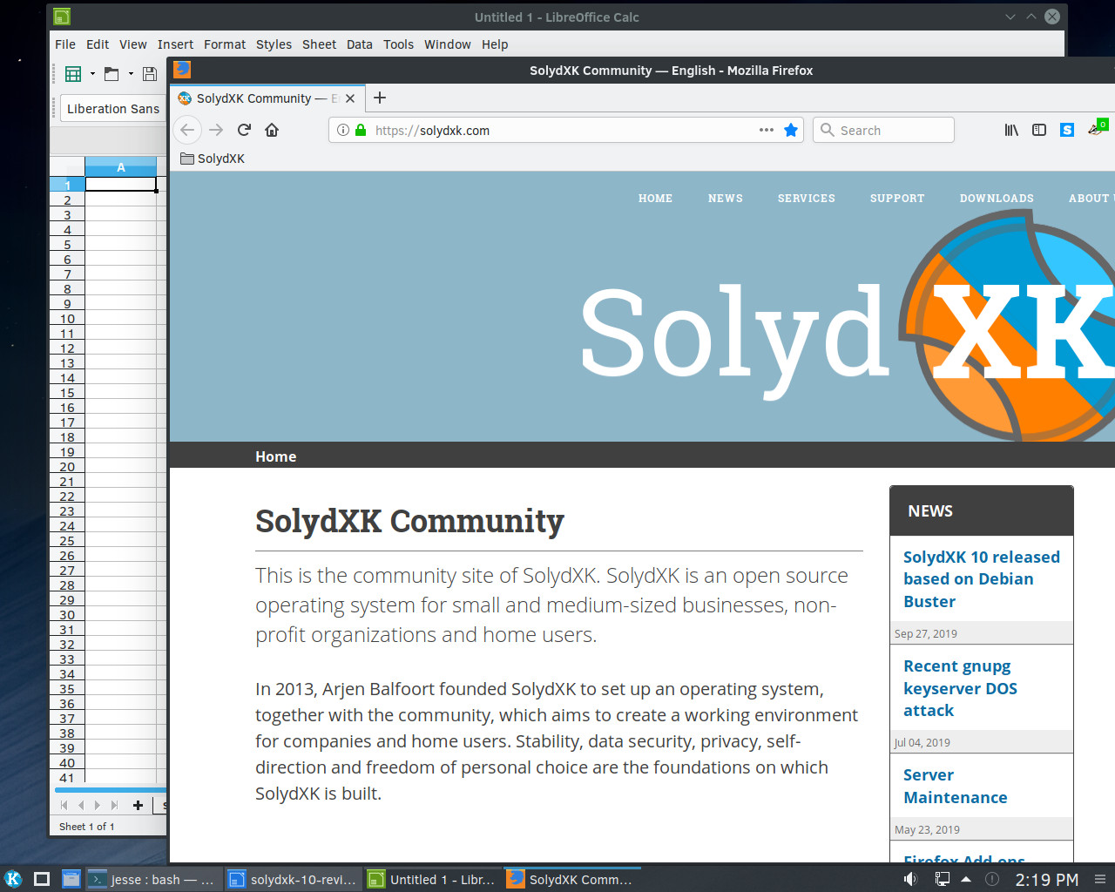This screenshot has height=892, width=1115.
Task: Expand Calc new document dropdown arrow
Action: [92, 74]
